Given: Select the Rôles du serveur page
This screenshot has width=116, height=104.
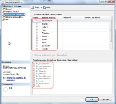Looking at the screenshot, I should point(12,12).
